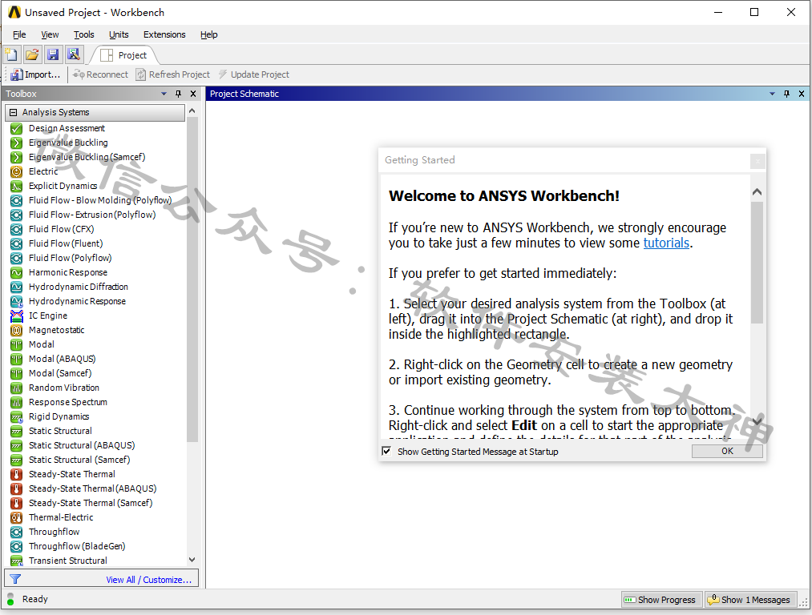Click the Toolbox filter funnel icon

[15, 579]
